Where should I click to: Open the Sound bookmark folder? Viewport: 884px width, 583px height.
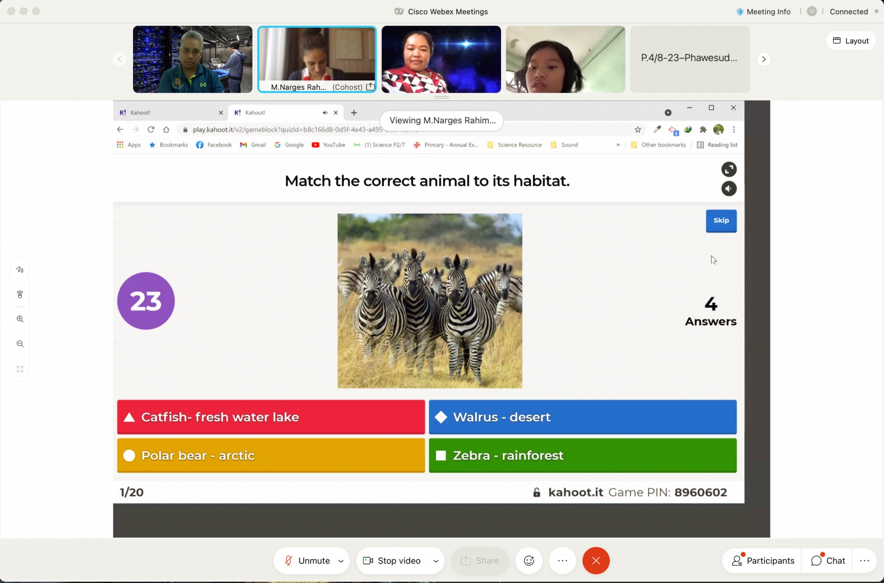564,145
